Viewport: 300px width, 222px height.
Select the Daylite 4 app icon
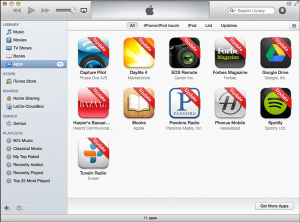[139, 52]
